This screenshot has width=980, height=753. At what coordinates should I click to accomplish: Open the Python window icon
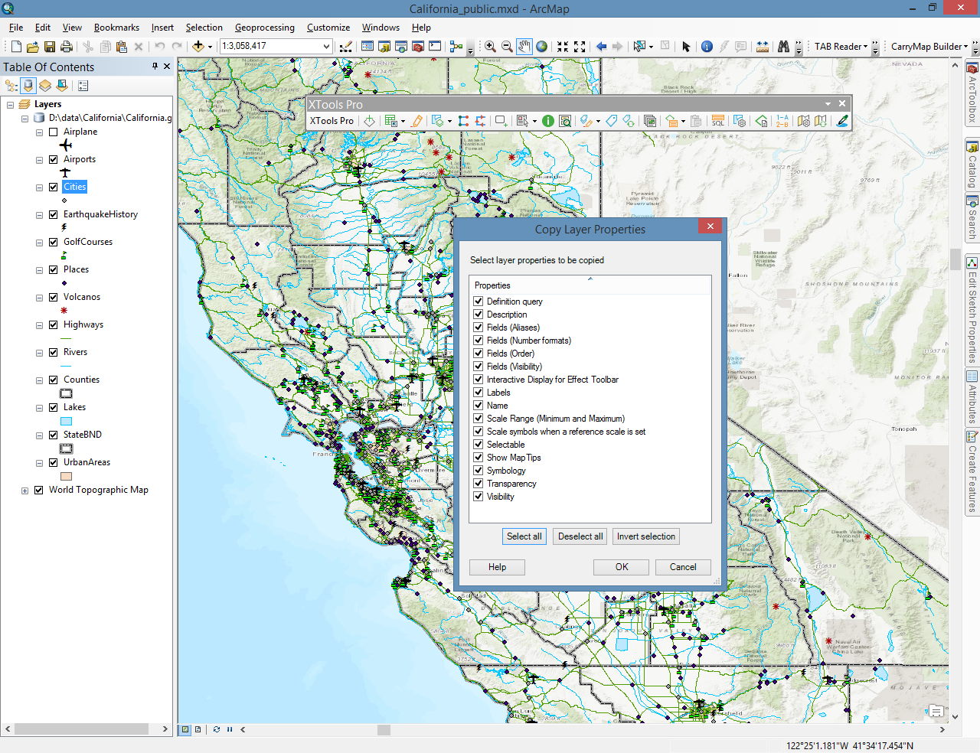[x=435, y=47]
